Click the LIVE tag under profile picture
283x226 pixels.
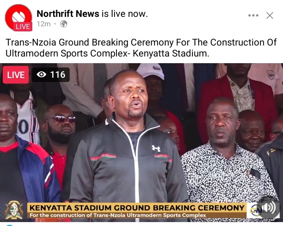pyautogui.click(x=23, y=26)
